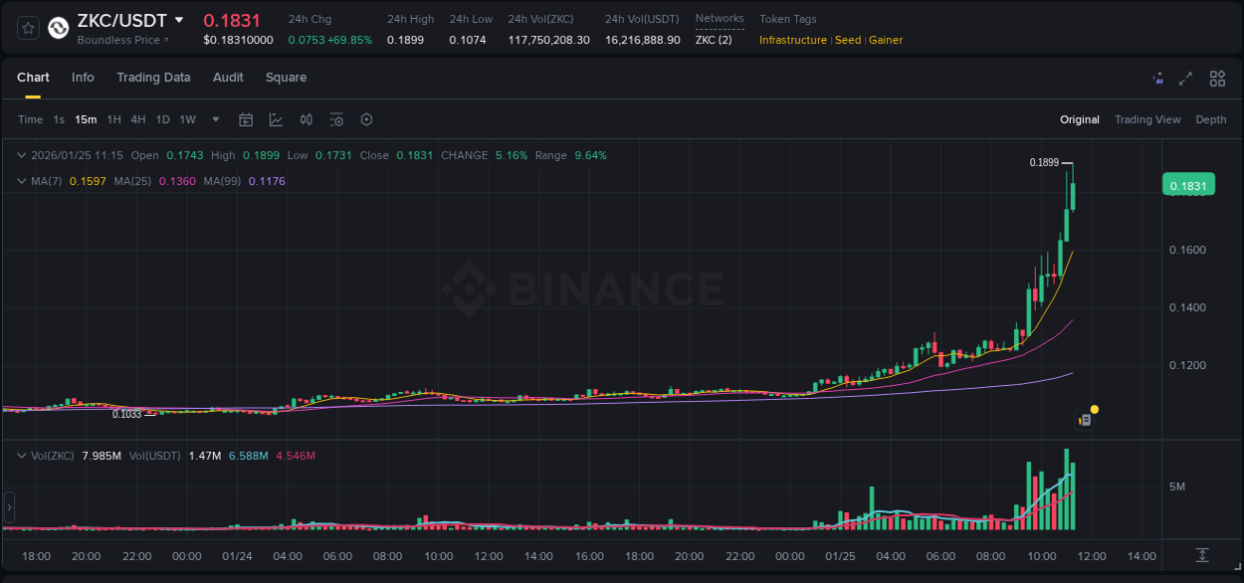Open the ZKC/USDT trading pair dropdown
Screen dimensions: 1244x583
point(179,19)
